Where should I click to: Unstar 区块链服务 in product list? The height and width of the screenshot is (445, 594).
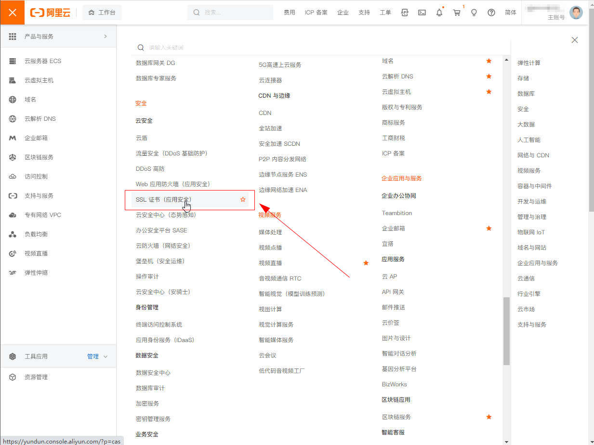[489, 417]
